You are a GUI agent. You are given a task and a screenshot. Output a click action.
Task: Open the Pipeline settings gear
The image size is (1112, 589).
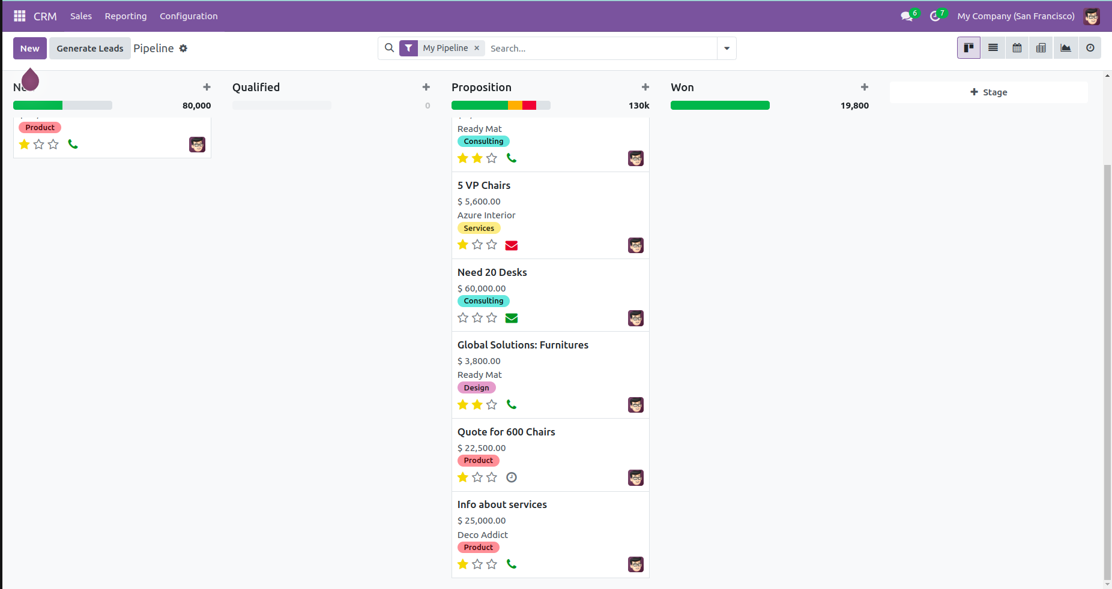tap(183, 48)
